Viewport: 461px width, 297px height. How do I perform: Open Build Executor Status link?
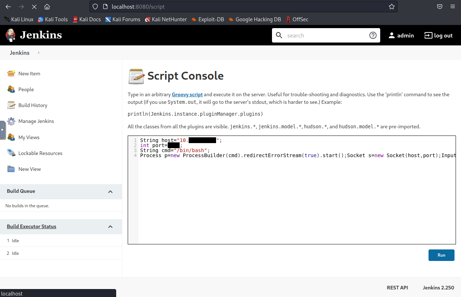[x=31, y=227]
